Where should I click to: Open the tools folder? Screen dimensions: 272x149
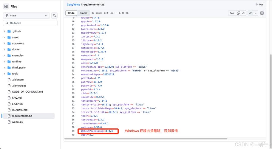[15, 74]
